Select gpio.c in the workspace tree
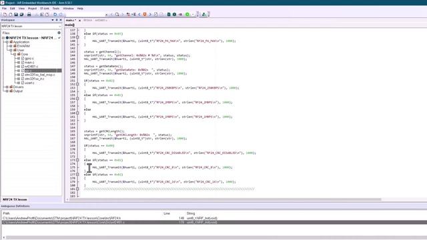The image size is (427, 240). [29, 58]
